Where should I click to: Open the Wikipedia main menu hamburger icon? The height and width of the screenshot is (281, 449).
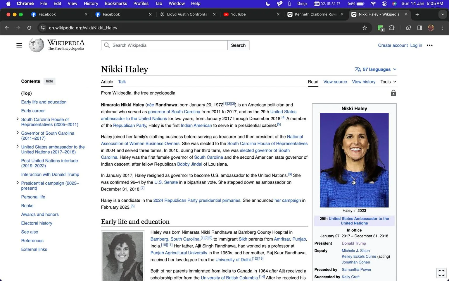[x=19, y=45]
